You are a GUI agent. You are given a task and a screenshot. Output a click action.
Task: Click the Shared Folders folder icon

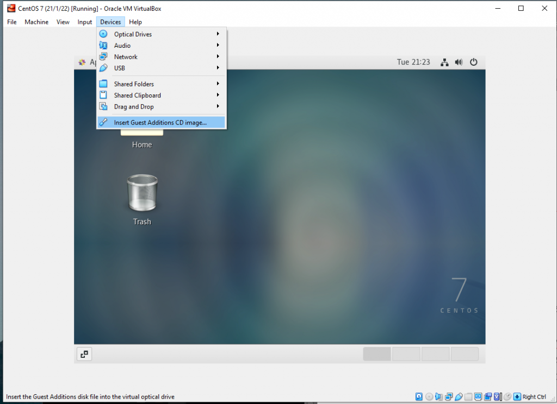(103, 84)
